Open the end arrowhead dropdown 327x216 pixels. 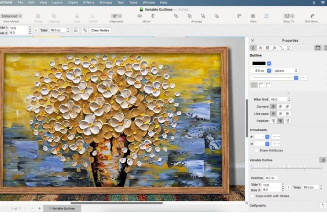(267, 144)
